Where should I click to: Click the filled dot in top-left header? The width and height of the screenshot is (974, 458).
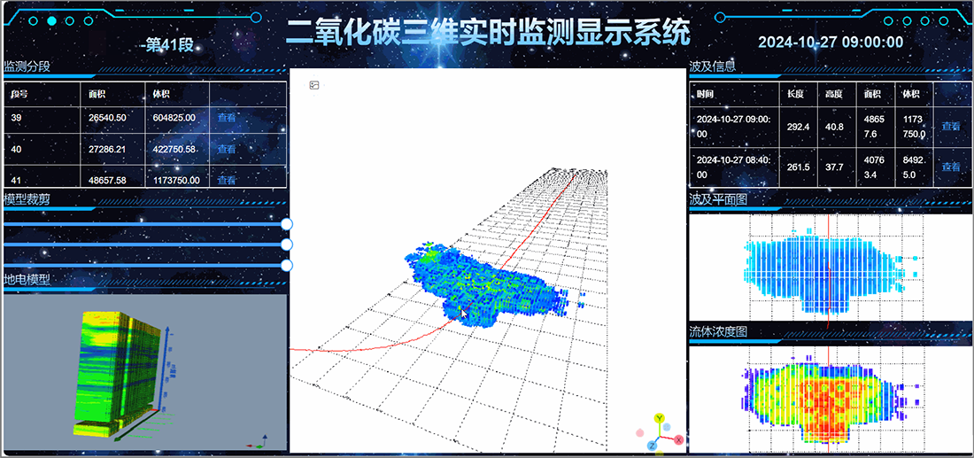pyautogui.click(x=52, y=20)
